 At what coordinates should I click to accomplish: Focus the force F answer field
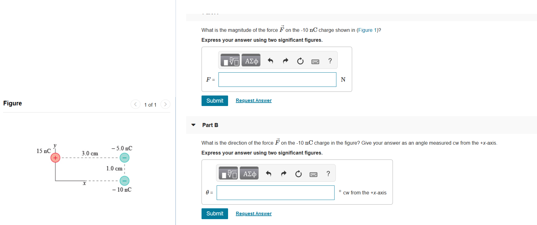click(x=277, y=79)
